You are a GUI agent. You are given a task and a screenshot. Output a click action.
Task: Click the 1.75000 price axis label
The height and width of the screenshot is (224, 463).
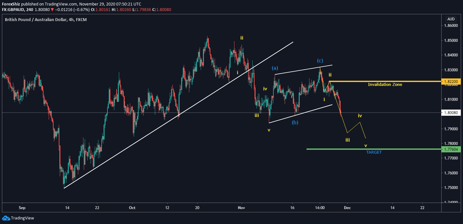451,188
